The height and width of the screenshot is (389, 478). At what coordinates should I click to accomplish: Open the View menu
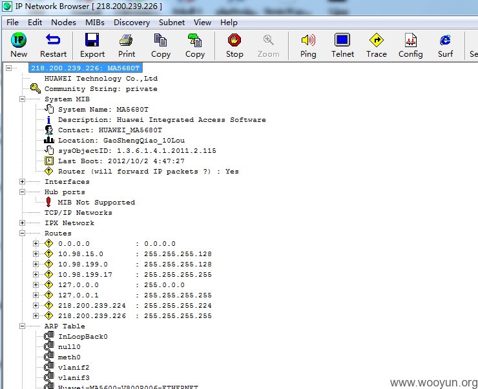point(202,23)
